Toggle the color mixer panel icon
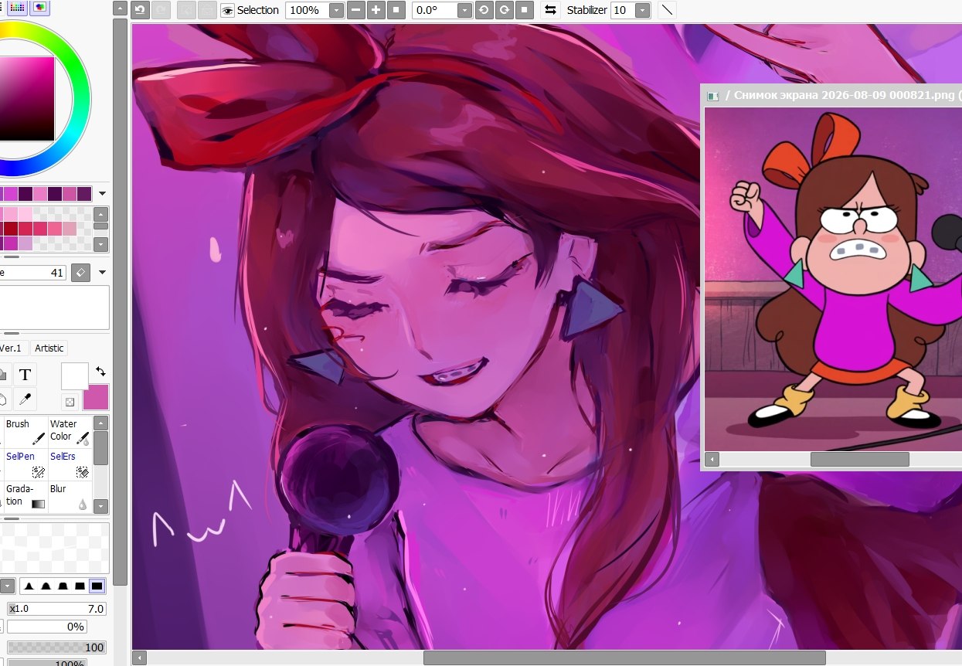This screenshot has height=666, width=962. coord(39,7)
